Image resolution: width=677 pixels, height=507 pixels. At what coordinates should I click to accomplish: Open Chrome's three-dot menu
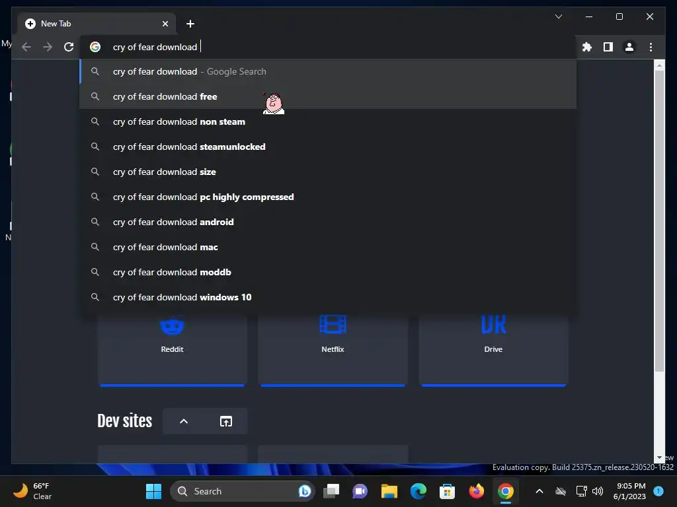click(x=651, y=47)
